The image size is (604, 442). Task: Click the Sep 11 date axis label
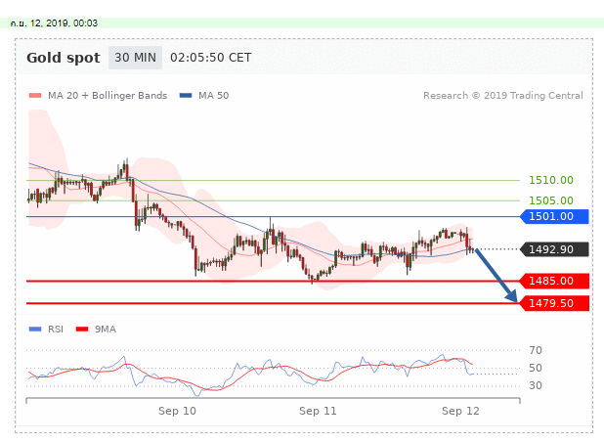318,411
